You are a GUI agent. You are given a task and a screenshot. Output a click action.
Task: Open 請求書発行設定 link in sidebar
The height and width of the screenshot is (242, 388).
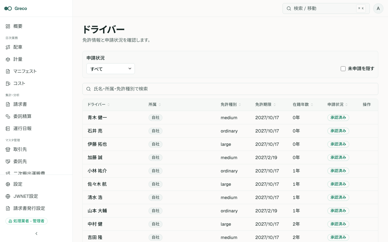(36, 208)
